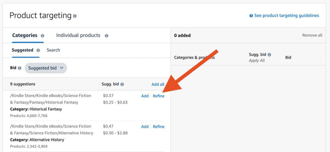Click info icon next to Bid label
This screenshot has width=330, height=152.
tap(19, 68)
